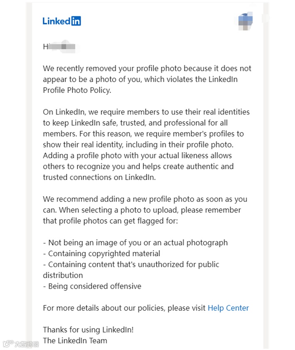Click the "profile photos can get flagged for:" line
The image size is (295, 350).
click(110, 221)
